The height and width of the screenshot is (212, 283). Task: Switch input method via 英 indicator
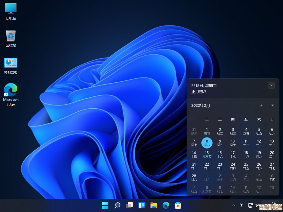(241, 205)
